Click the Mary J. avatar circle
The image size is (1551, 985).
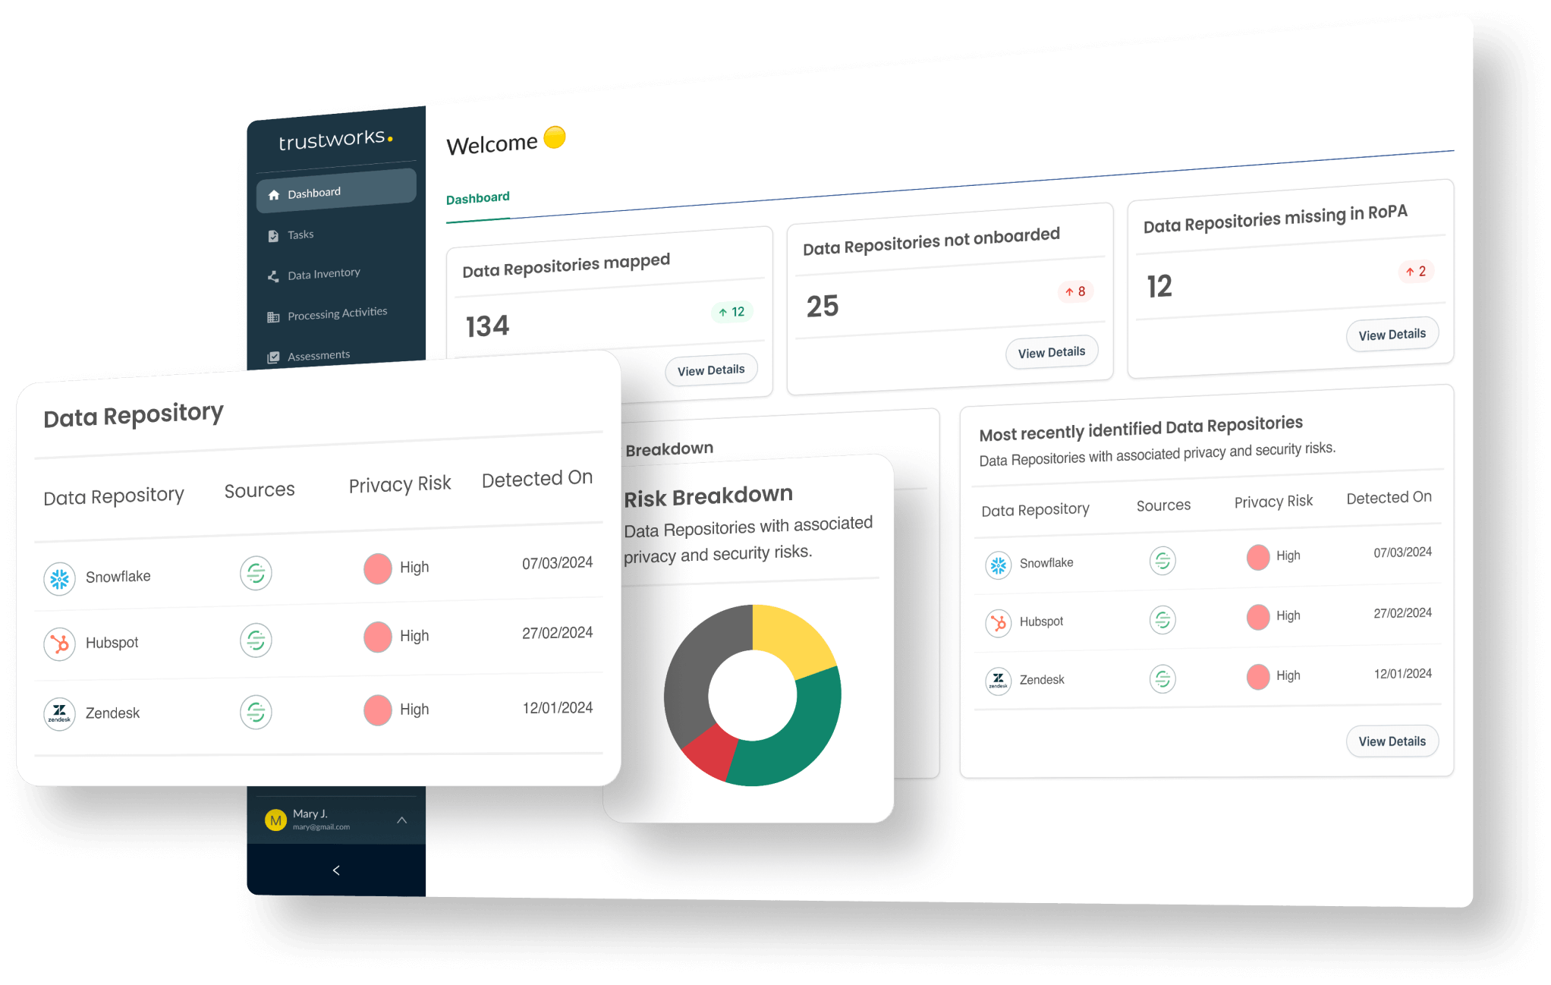pos(275,820)
